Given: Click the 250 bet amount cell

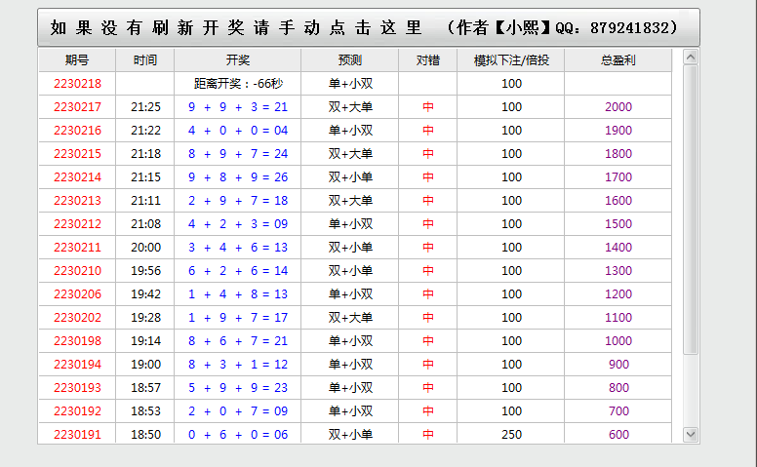Looking at the screenshot, I should click(x=511, y=435).
